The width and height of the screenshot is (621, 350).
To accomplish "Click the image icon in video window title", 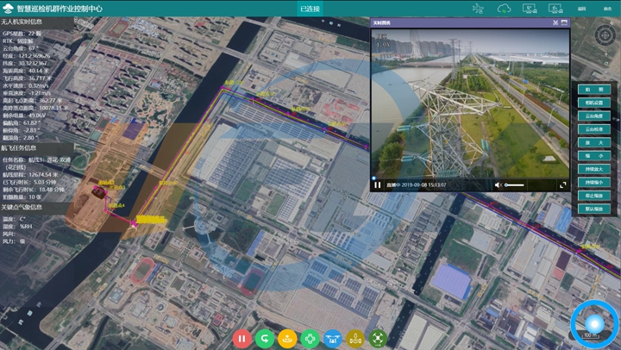I will [x=564, y=22].
